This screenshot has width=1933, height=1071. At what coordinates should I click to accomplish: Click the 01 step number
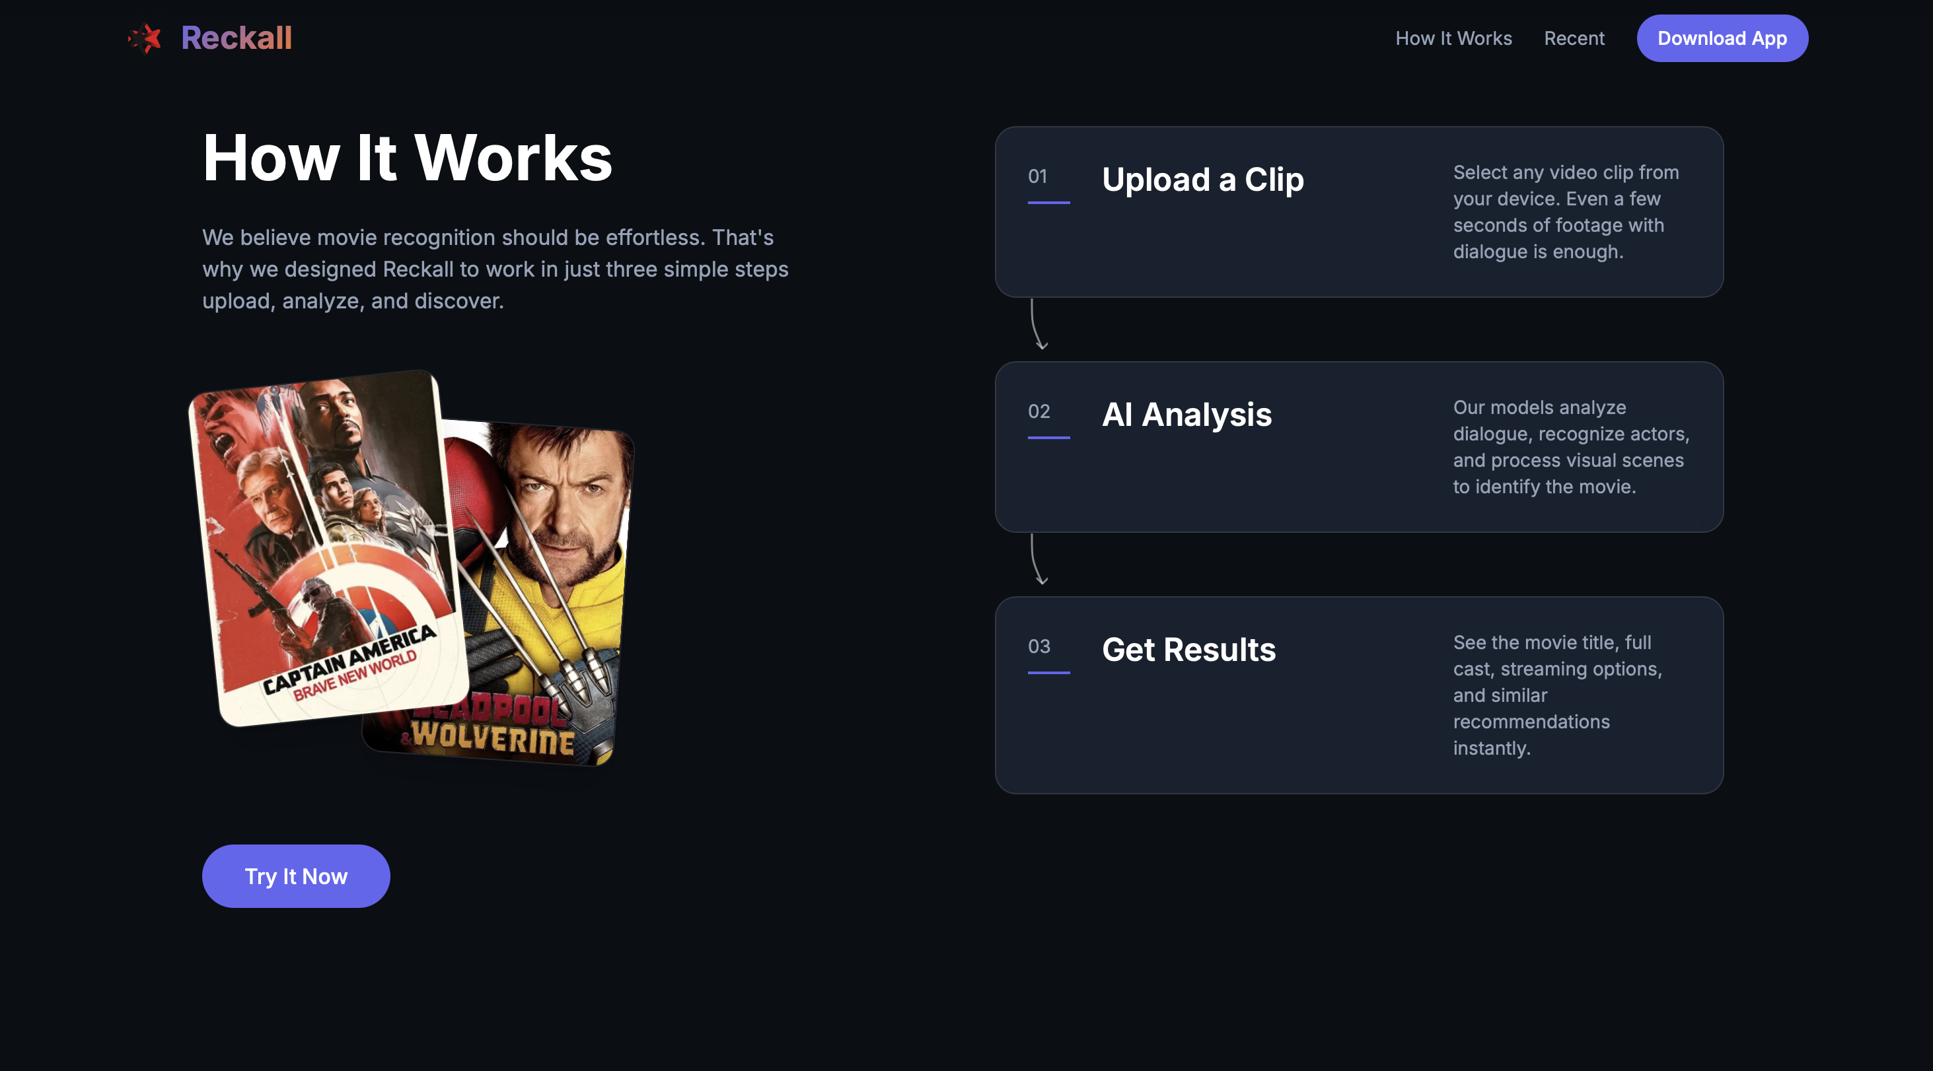1037,176
